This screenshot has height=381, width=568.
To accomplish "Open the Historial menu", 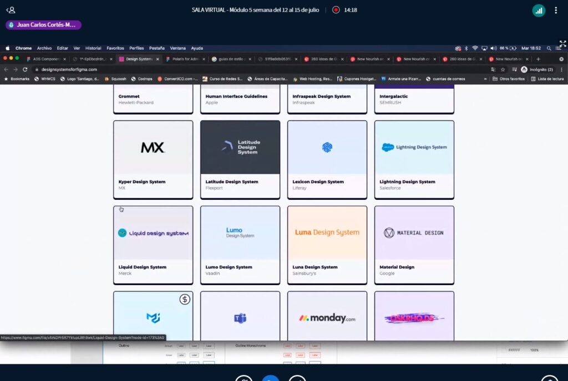I will [x=93, y=48].
